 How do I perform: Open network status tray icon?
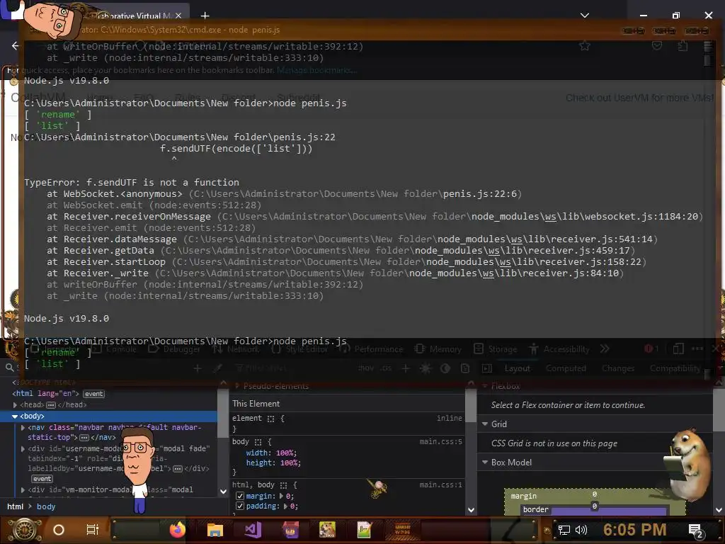(564, 530)
